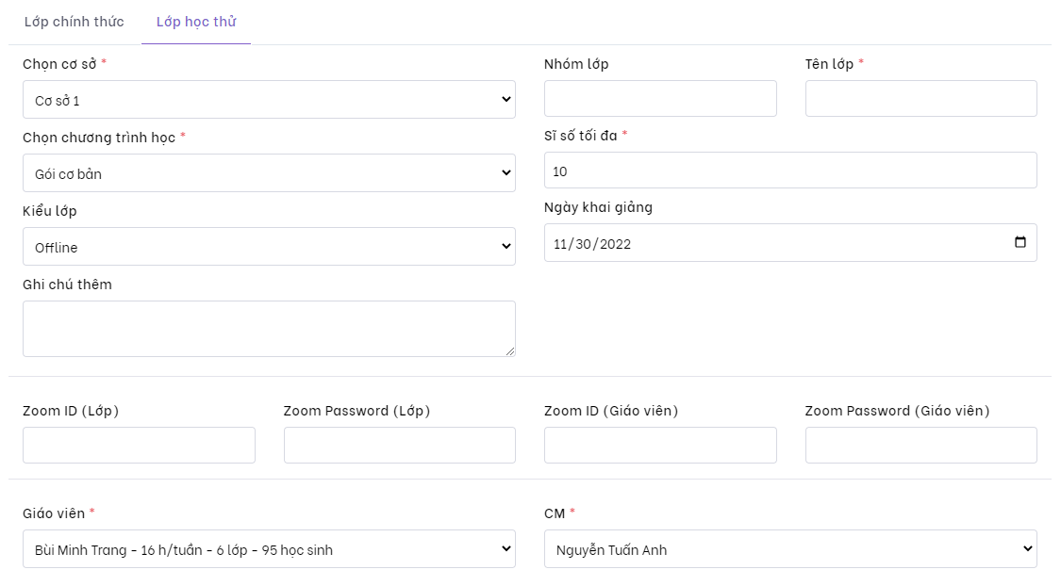
Task: Click the Giáo viên label text
Action: pyautogui.click(x=54, y=513)
